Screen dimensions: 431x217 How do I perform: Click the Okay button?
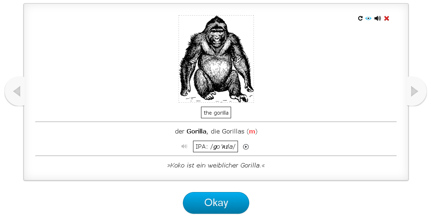click(216, 203)
